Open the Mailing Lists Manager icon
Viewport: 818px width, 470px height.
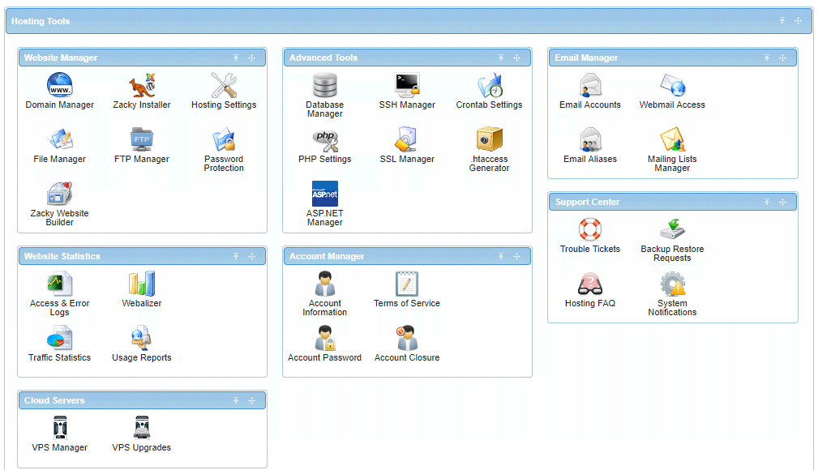tap(672, 139)
